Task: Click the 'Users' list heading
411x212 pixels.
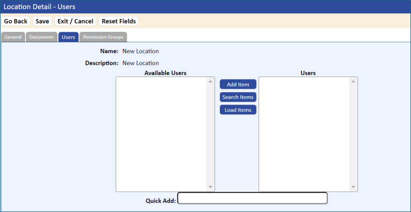Action: [x=308, y=73]
